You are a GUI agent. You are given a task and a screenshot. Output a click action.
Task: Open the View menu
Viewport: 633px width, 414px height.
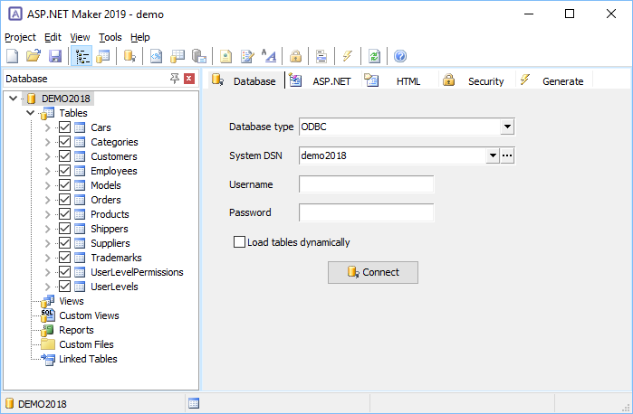tap(80, 37)
